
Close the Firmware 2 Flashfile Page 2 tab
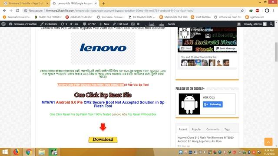[47, 3]
